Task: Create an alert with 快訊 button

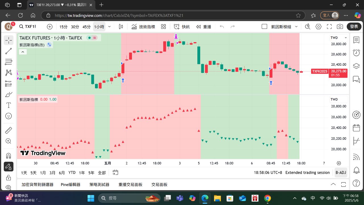Action: click(x=182, y=27)
